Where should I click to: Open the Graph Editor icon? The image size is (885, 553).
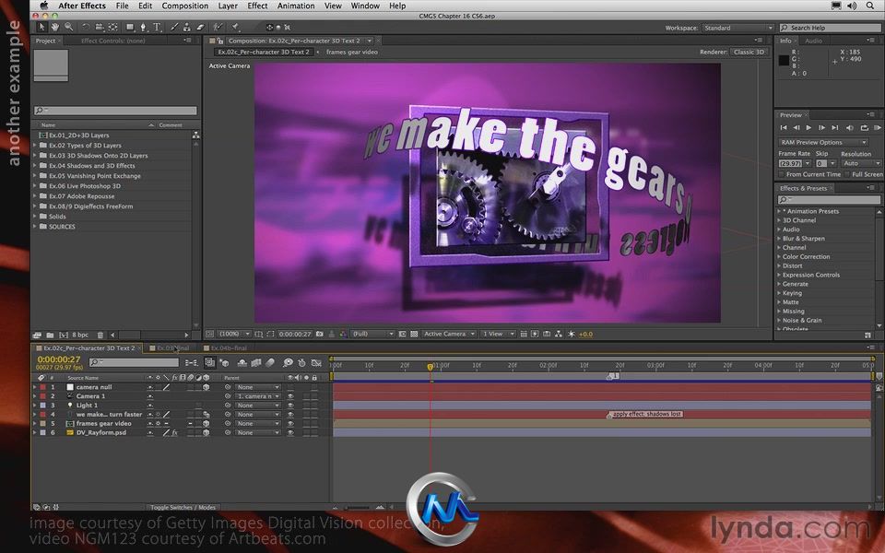click(x=316, y=363)
